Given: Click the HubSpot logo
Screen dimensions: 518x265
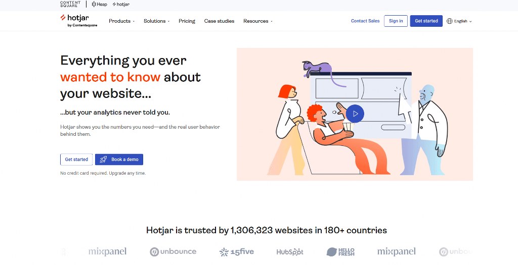Looking at the screenshot, I should 290,252.
